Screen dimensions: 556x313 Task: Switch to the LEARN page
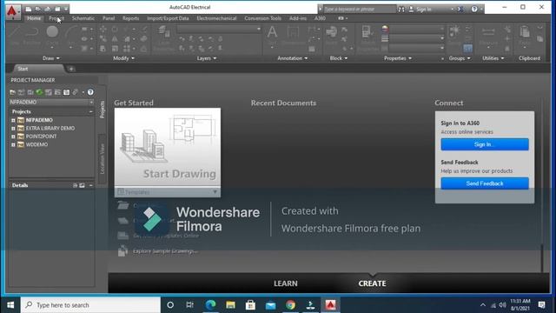click(x=286, y=283)
